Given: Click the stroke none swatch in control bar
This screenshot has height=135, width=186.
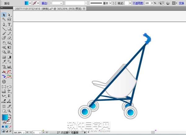Looking at the screenshot, I should point(34,3).
